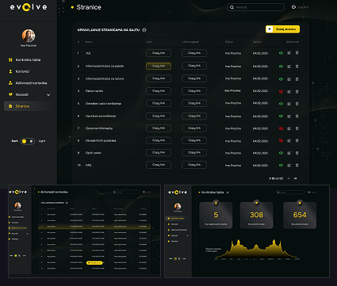Click the edit icon in row 3

[289, 79]
